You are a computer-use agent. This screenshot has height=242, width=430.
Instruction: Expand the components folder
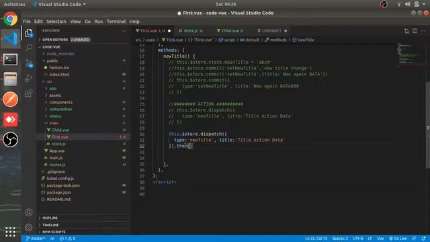(x=83, y=102)
